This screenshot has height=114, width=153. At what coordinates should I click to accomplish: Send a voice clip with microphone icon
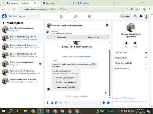tap(47, 103)
